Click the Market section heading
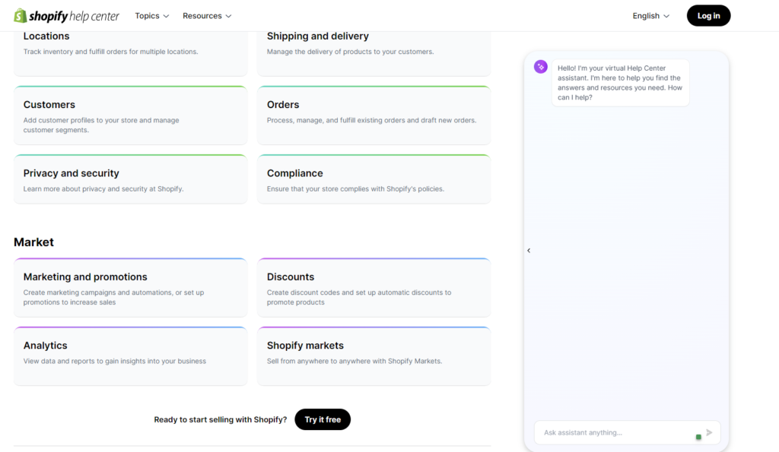Viewport: 779px width, 452px height. pos(33,242)
